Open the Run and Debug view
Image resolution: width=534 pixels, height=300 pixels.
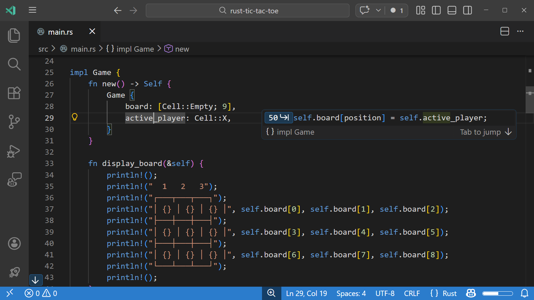pyautogui.click(x=14, y=151)
